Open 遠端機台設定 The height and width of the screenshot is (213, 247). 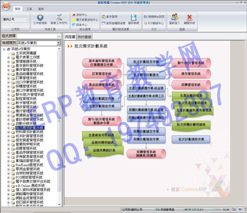pyautogui.click(x=154, y=17)
